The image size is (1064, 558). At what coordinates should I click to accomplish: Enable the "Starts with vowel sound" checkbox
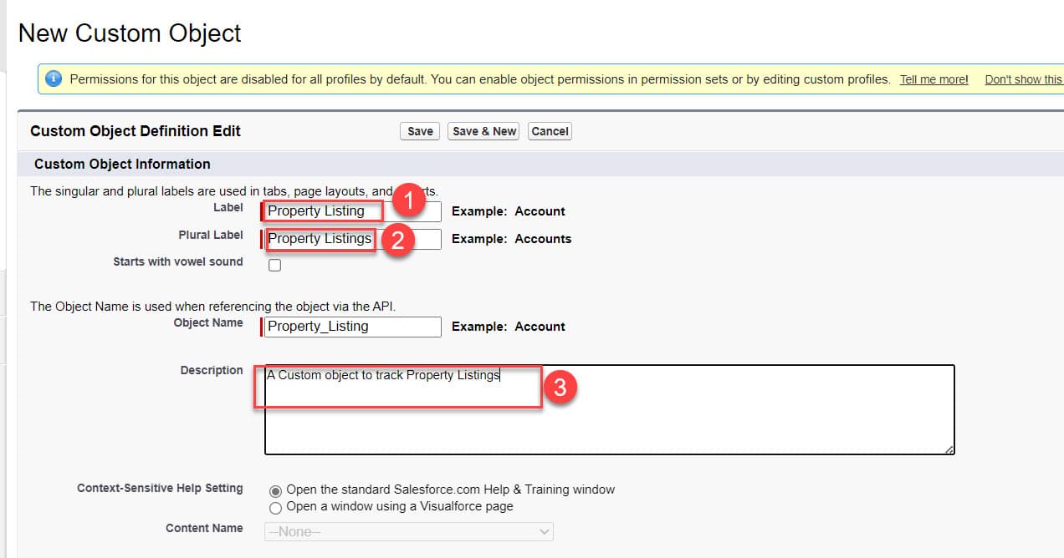[x=274, y=264]
